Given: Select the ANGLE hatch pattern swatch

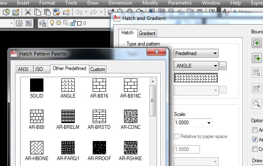Looking at the screenshot, I should click(68, 85).
